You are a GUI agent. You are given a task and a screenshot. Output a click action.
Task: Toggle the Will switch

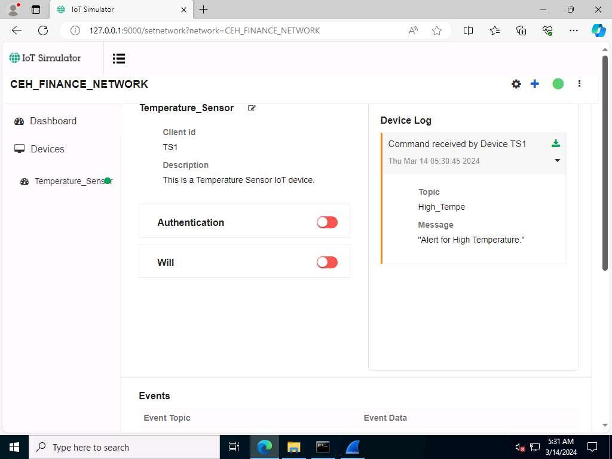(x=327, y=262)
